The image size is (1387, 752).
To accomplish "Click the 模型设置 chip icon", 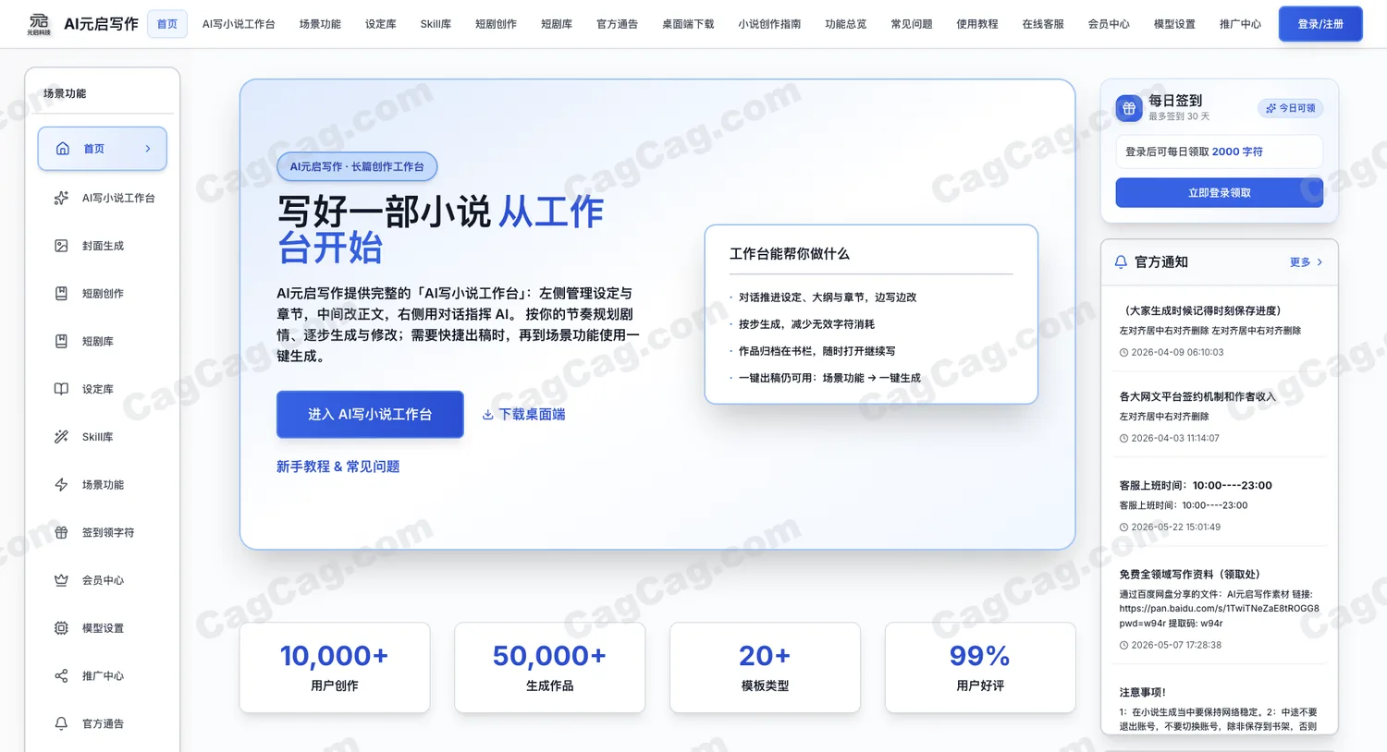I will (61, 628).
